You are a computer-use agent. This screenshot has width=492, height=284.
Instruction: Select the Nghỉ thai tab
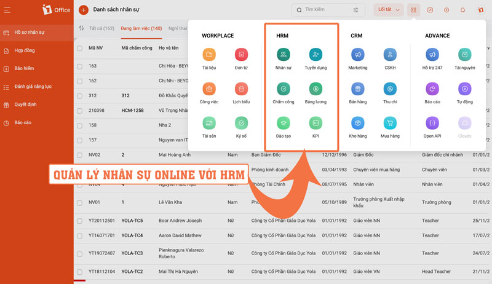click(x=178, y=28)
